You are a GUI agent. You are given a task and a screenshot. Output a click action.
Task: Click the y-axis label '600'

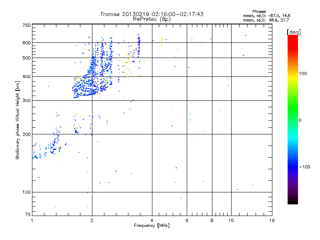pos(26,43)
